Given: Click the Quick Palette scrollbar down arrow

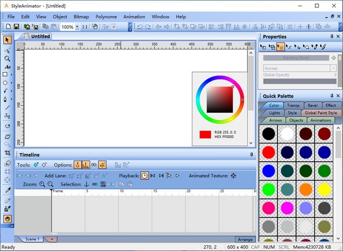Looking at the screenshot, I should click(338, 238).
